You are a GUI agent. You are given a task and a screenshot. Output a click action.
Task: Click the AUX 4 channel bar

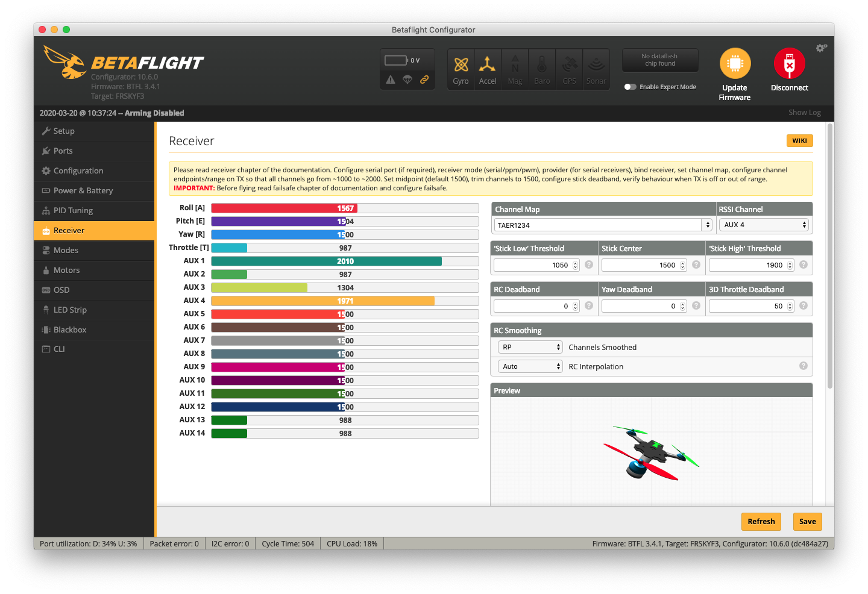click(345, 301)
